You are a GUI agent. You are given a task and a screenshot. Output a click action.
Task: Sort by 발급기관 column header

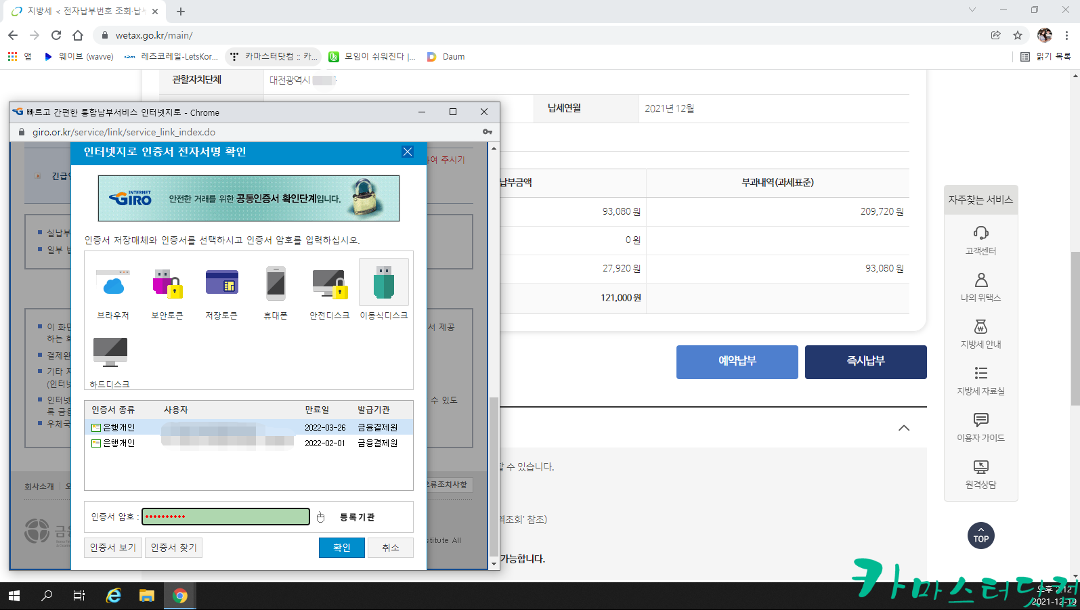(374, 410)
